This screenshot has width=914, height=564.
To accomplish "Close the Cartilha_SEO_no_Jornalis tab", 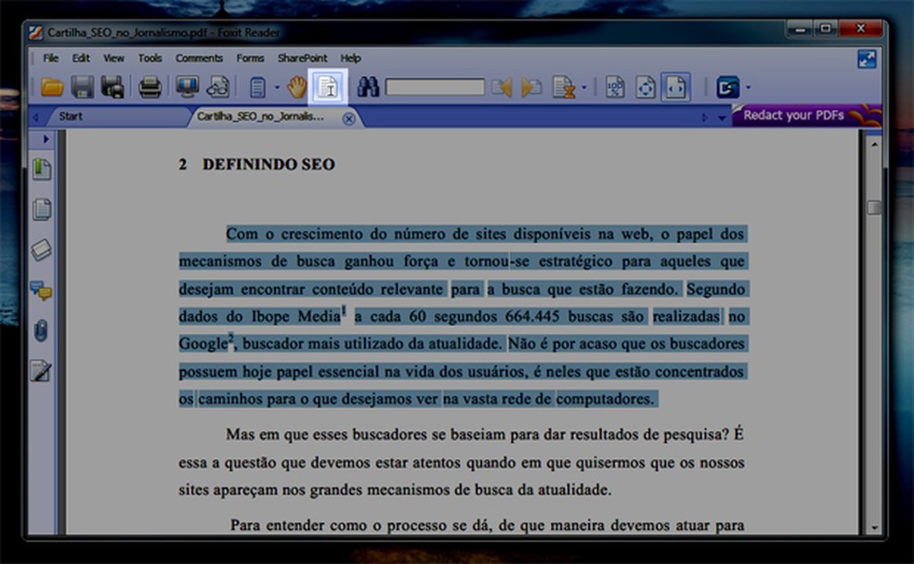I will 348,119.
